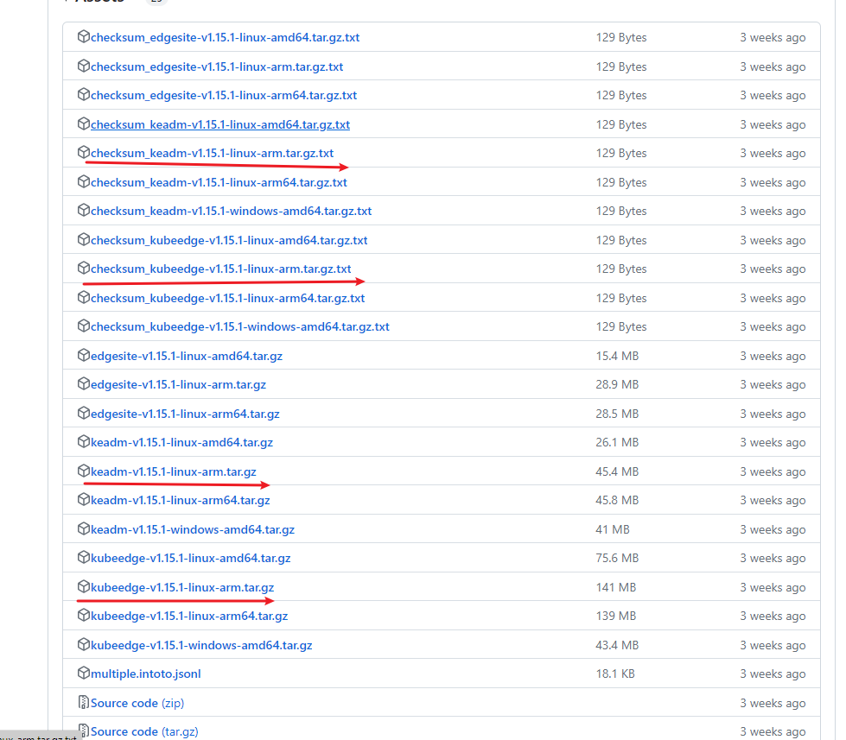Click the package icon next to checksum_keadm-v1.15.1-windows-amd64.tar.gz.txt

coord(83,211)
